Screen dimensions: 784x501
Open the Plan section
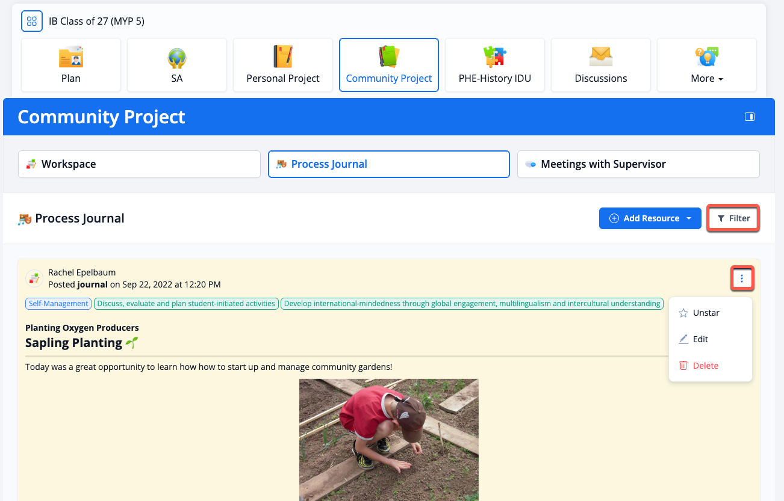coord(71,65)
